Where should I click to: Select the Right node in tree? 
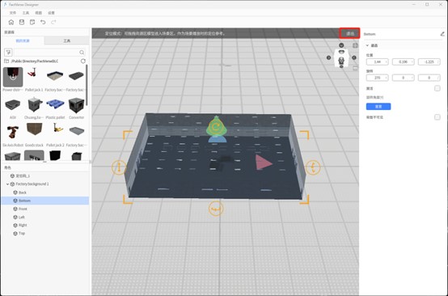[45, 225]
